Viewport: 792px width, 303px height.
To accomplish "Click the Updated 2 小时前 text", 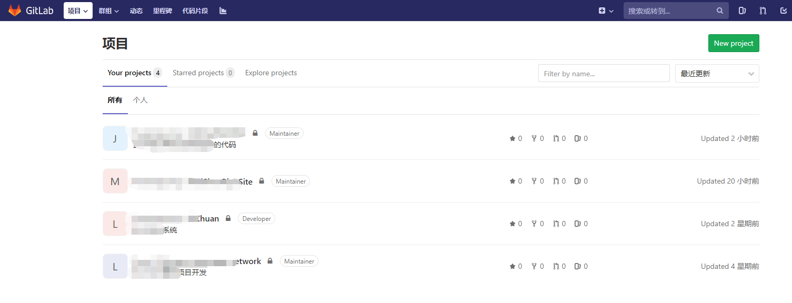I will tap(730, 138).
